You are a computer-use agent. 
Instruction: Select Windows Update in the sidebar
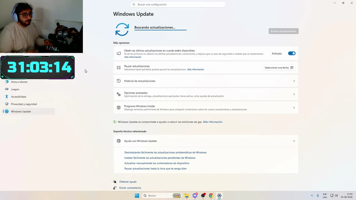coord(29,111)
